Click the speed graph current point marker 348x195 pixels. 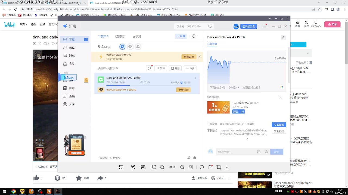(x=229, y=63)
